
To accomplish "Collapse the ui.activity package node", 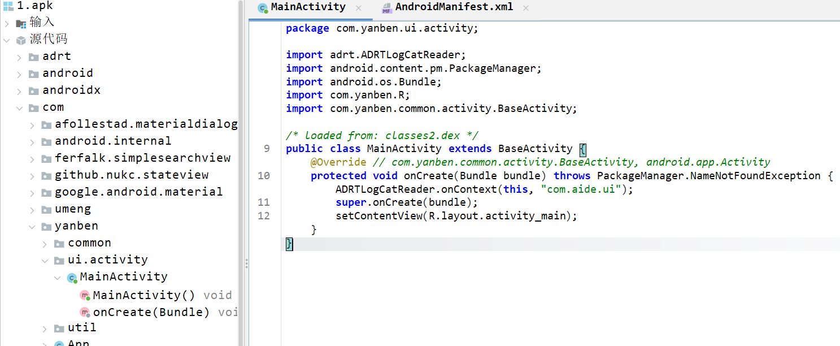I will coord(45,260).
